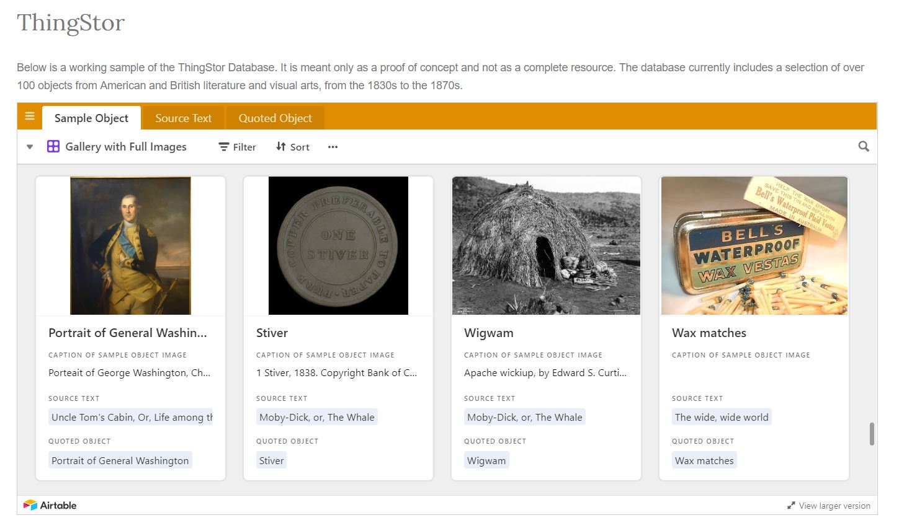Open the George Washington portrait image
The width and height of the screenshot is (899, 531).
tap(130, 245)
